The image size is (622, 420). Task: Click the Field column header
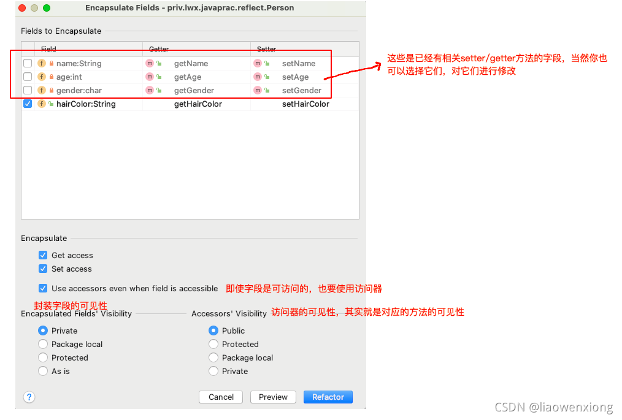coord(89,49)
